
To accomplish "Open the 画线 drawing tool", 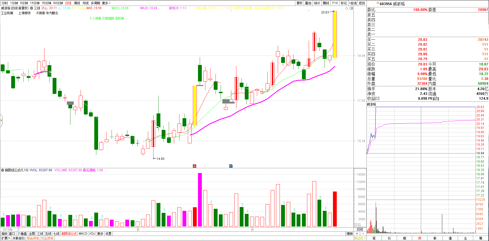I will [x=326, y=3].
